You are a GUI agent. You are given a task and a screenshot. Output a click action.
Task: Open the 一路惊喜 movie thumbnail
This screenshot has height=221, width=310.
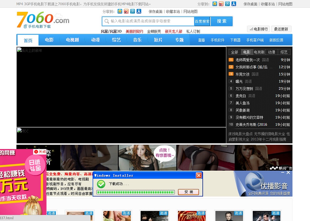(x=192, y=216)
